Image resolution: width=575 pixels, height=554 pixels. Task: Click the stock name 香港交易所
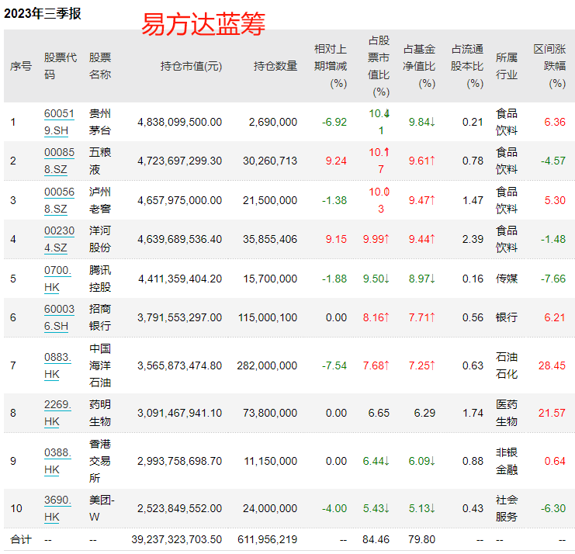pyautogui.click(x=100, y=461)
